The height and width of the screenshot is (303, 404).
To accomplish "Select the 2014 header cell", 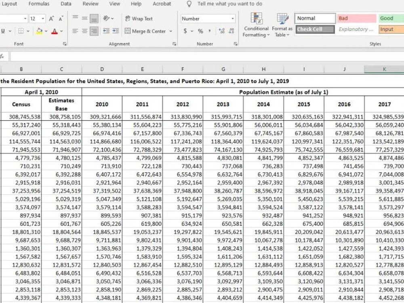I will 263,104.
